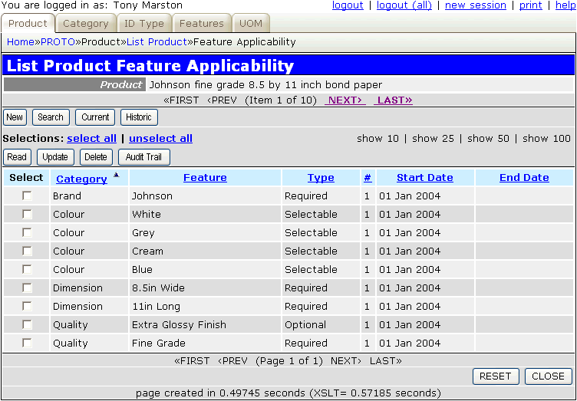Viewport: 577px width, 401px height.
Task: Open the Features tab
Action: pos(202,24)
